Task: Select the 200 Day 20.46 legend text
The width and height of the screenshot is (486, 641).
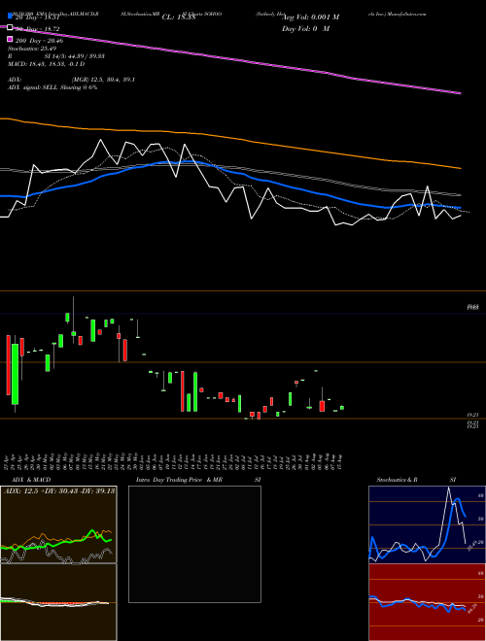Action: tap(39, 41)
